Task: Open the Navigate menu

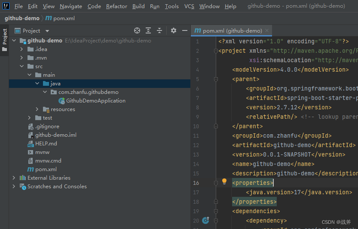Action: click(71, 6)
